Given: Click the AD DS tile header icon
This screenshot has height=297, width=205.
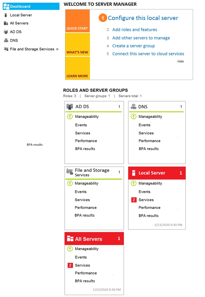Looking at the screenshot, I should tap(70, 107).
